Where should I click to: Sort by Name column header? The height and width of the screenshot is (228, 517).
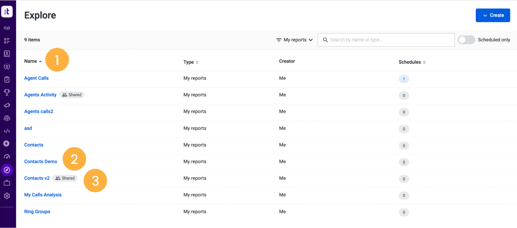point(33,61)
